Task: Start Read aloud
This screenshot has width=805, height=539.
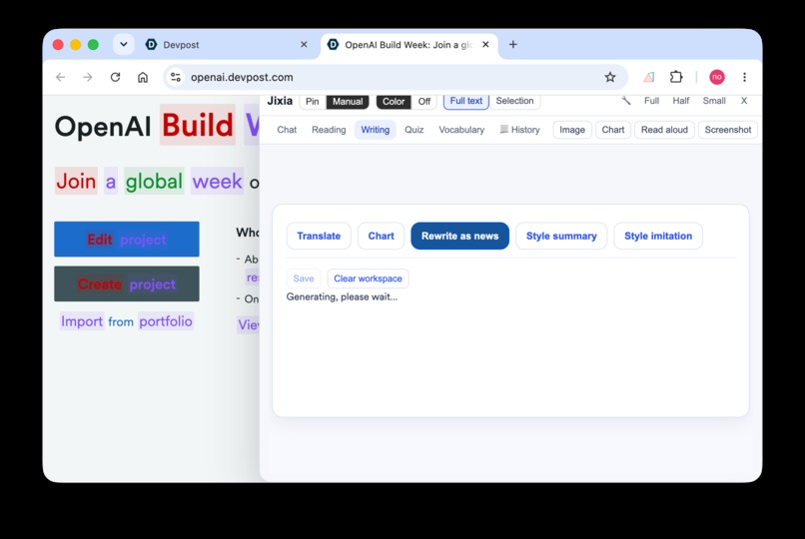Action: coord(664,130)
